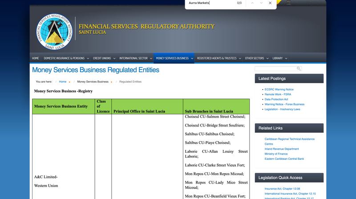Expand Domestic Insurance & Pensions dropdown arrow
The height and width of the screenshot is (199, 356).
click(88, 59)
